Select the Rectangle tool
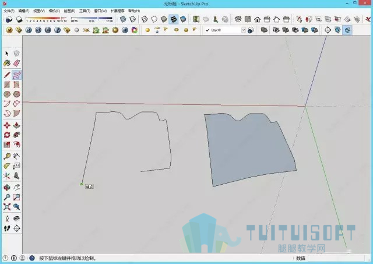373x264 pixels. [7, 85]
